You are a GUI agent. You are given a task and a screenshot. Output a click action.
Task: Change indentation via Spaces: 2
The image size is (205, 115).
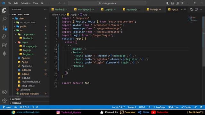pos(132,107)
